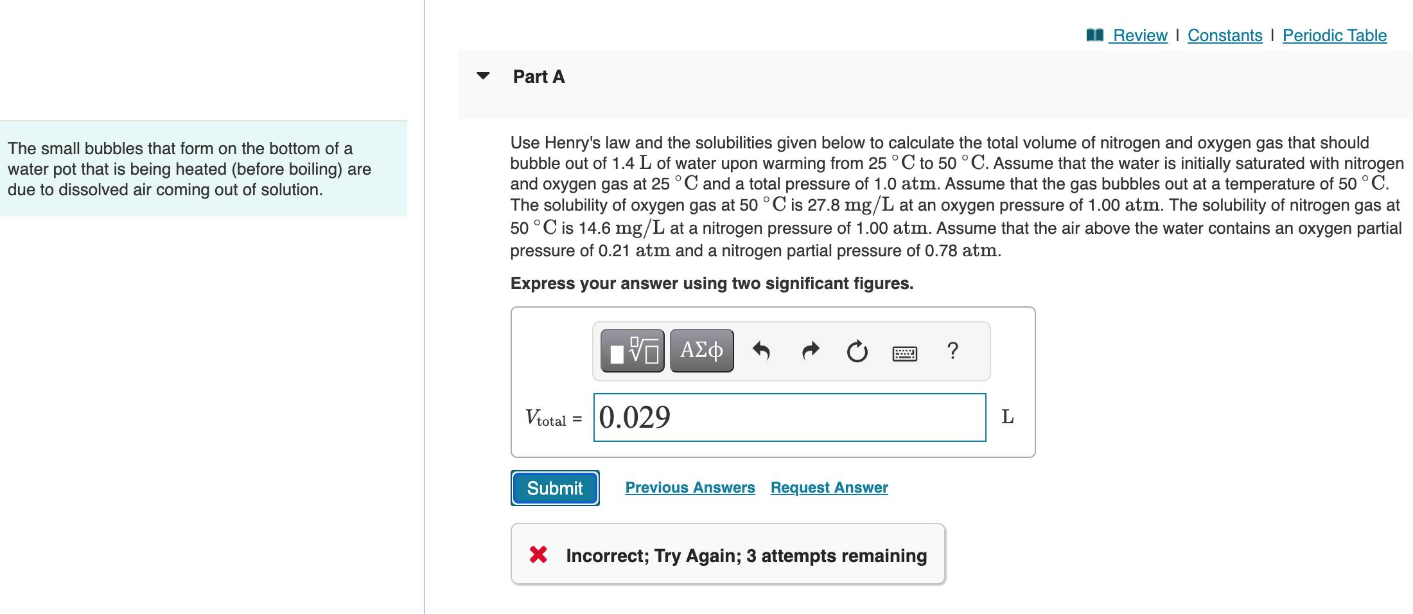This screenshot has width=1413, height=614.
Task: Open the Greek symbols ΑΣφ palette
Action: [701, 351]
